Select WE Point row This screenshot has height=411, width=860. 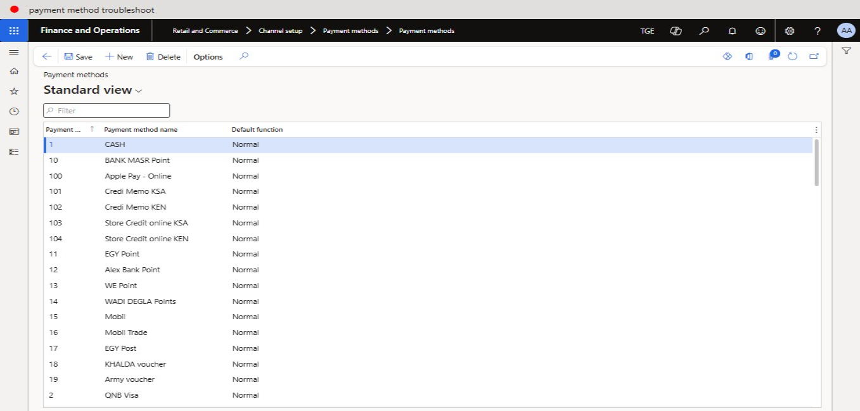tap(428, 286)
